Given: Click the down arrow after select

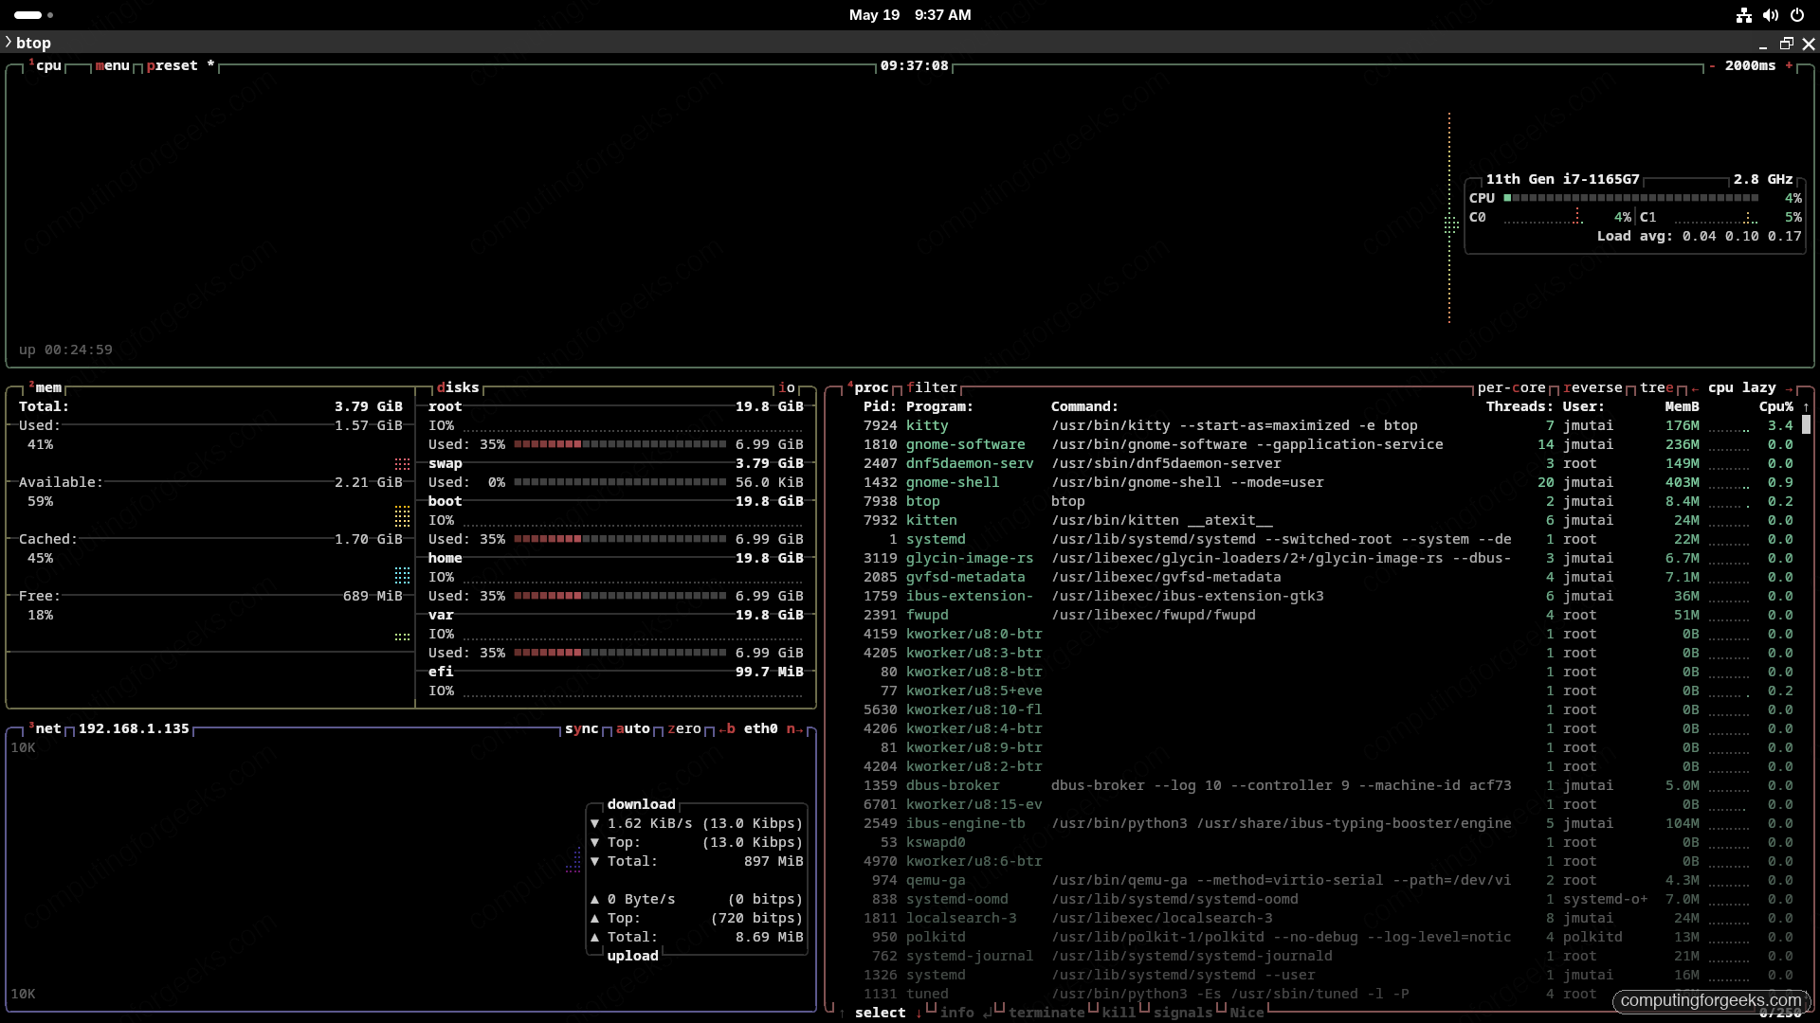Looking at the screenshot, I should (x=919, y=1013).
